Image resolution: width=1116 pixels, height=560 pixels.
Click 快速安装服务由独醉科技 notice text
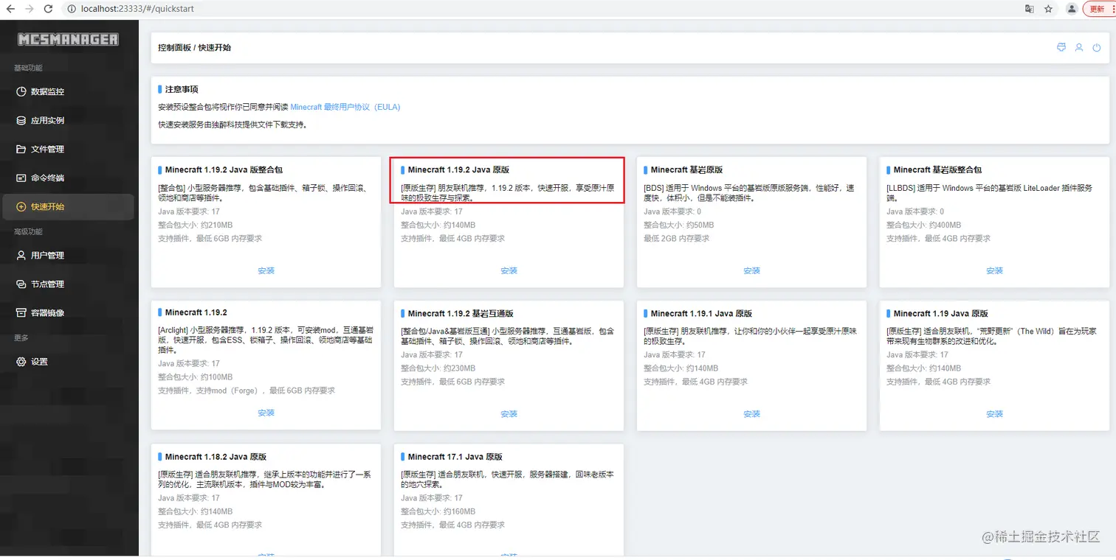pyautogui.click(x=232, y=125)
